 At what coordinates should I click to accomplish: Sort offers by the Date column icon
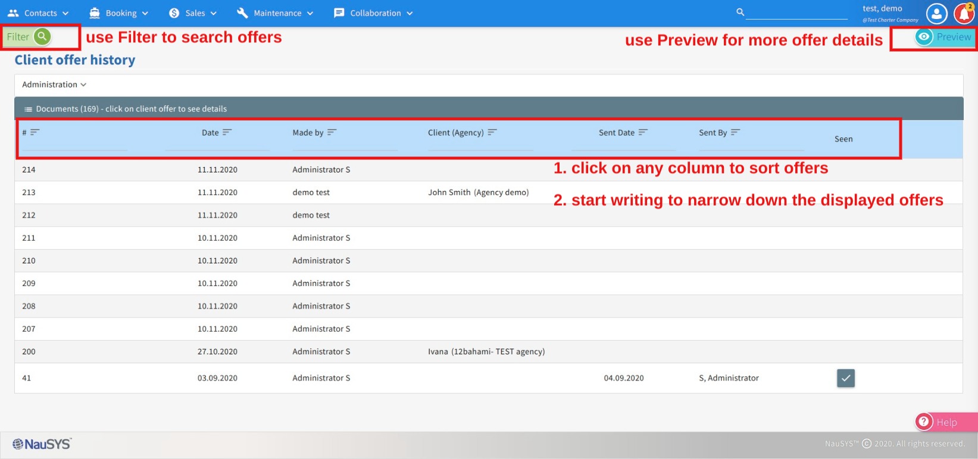point(227,132)
